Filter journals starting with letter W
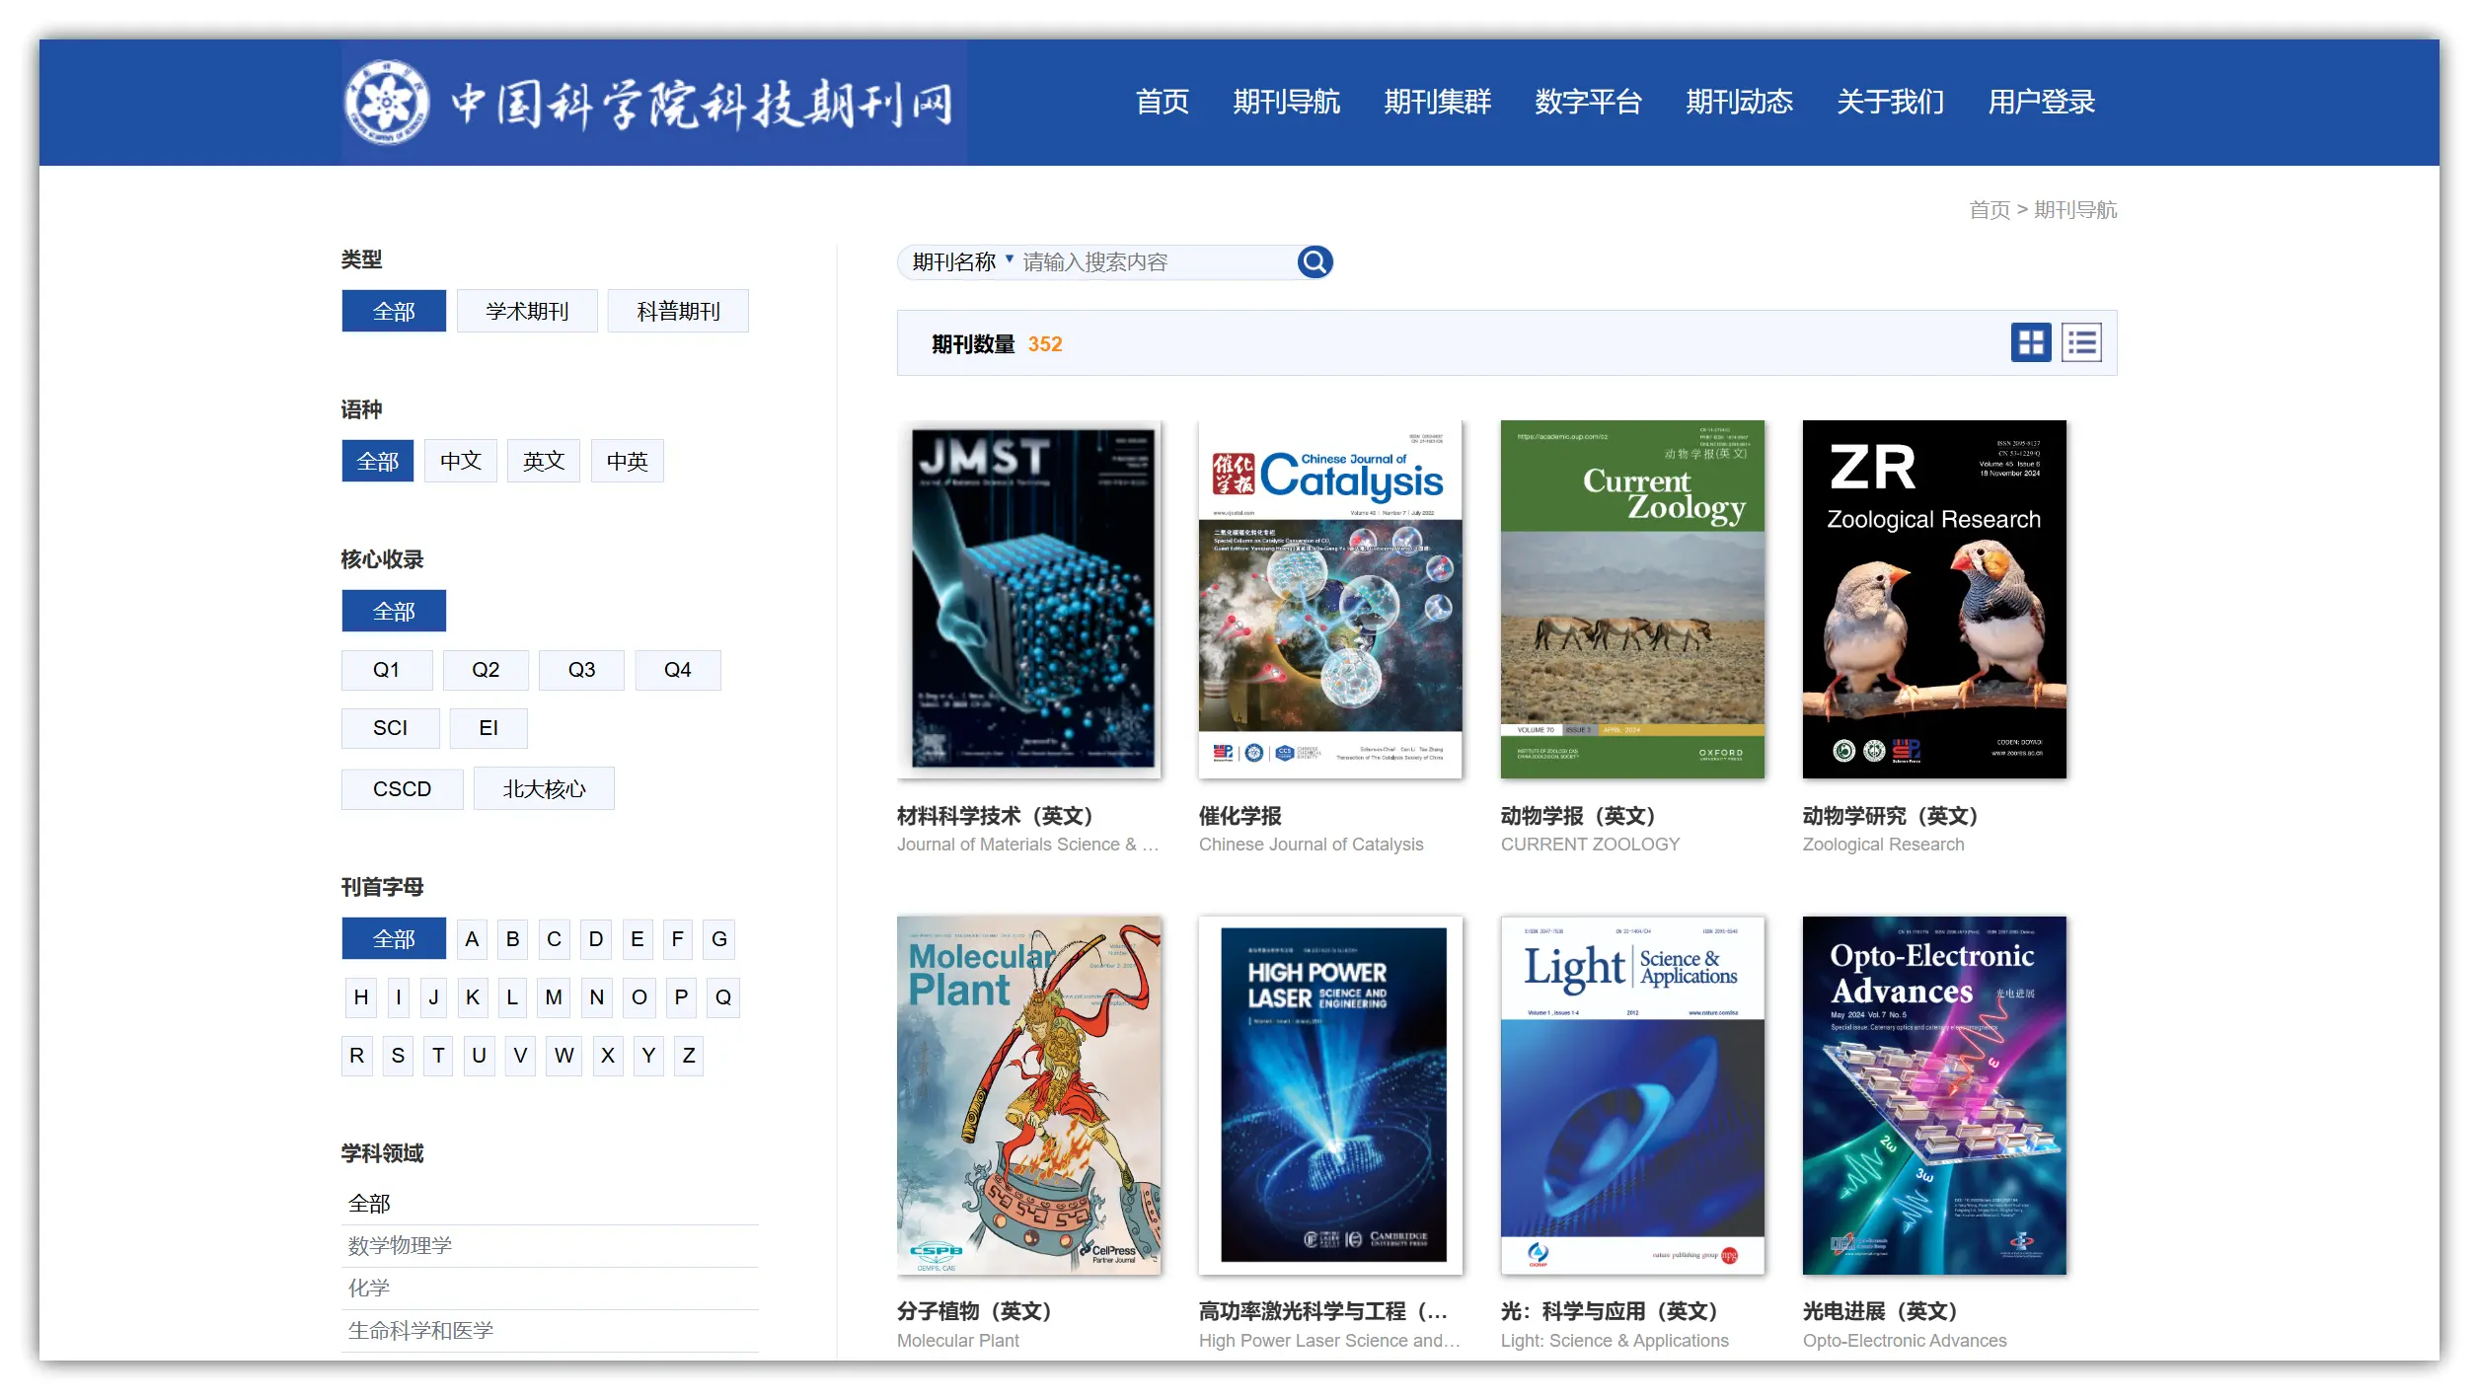This screenshot has width=2479, height=1400. (x=563, y=1056)
